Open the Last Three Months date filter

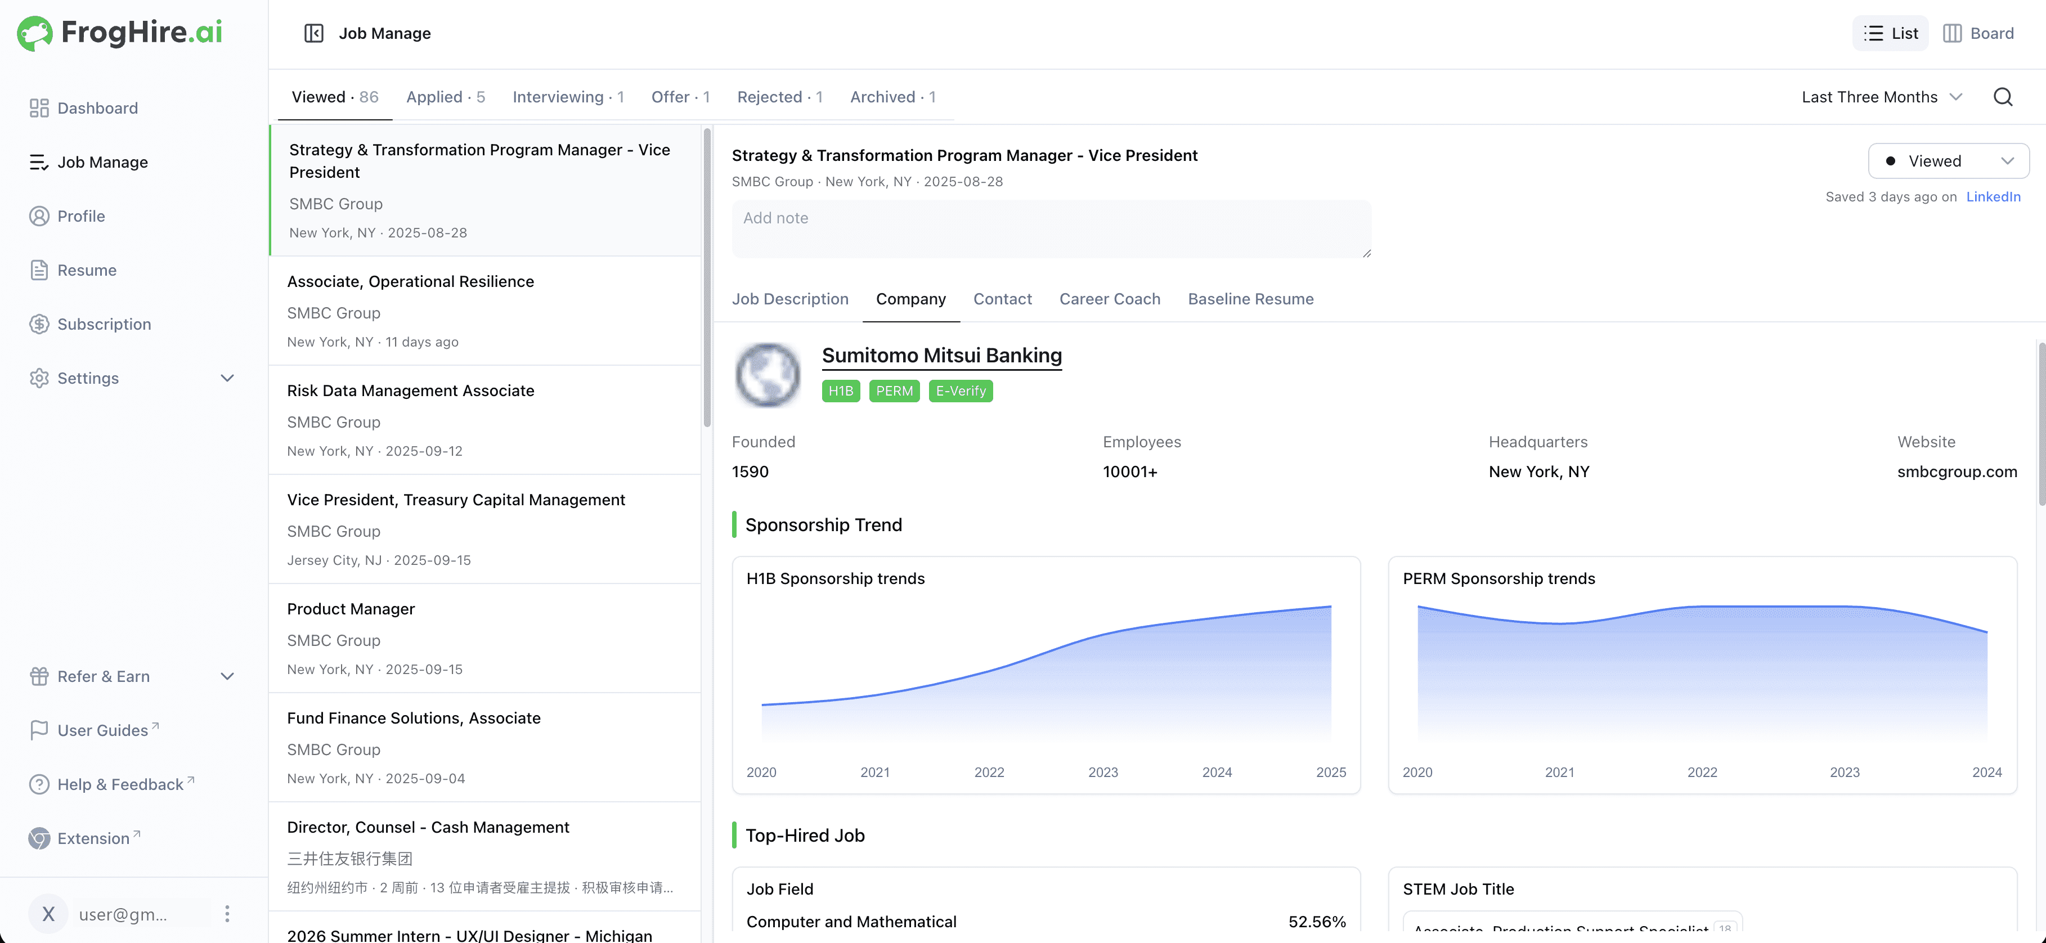[1882, 97]
